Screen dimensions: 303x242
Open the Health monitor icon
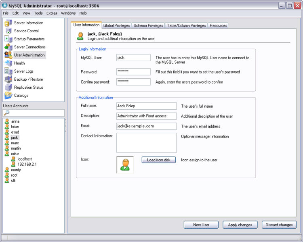(x=8, y=63)
